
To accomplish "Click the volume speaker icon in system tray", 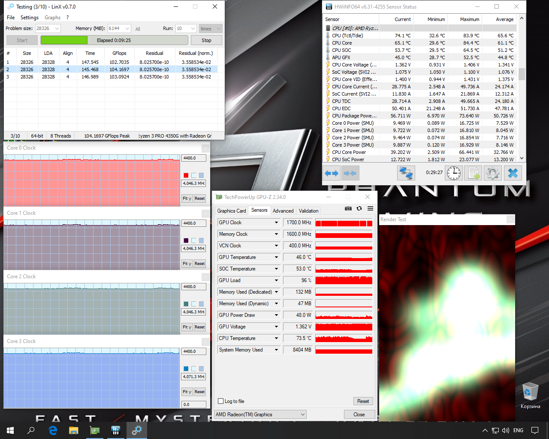I will (x=506, y=430).
